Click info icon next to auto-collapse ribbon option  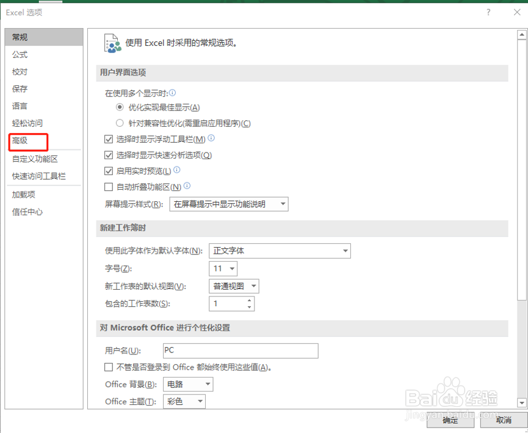tap(187, 185)
